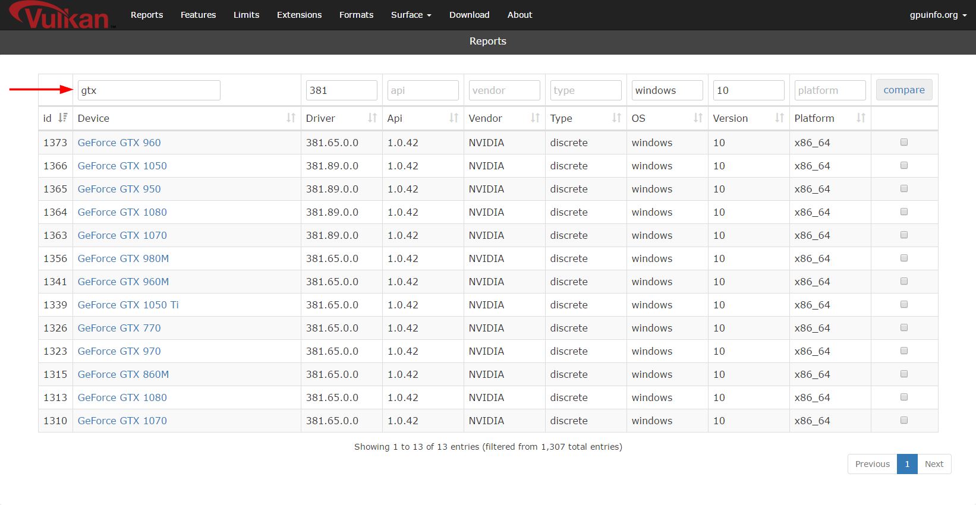Viewport: 976px width, 505px height.
Task: Open GeForce GTX 770 report
Action: coord(119,328)
